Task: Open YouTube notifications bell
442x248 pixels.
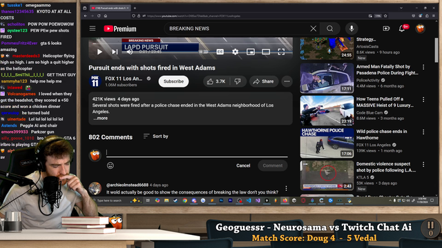Action: (402, 28)
